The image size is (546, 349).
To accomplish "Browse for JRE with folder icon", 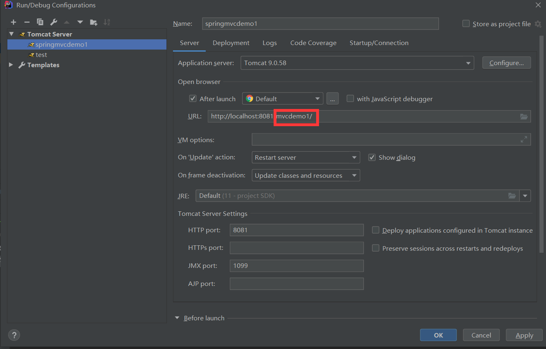I will coord(512,196).
